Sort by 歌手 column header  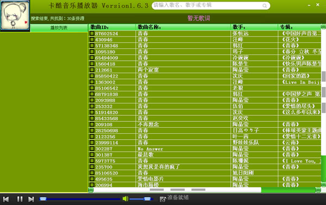point(254,27)
